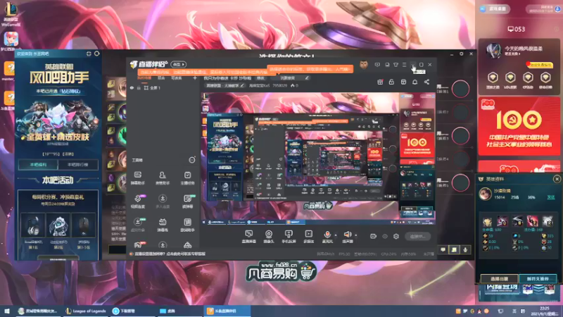Click the refresh icon in 网吧助手 header
The height and width of the screenshot is (317, 563).
96,54
